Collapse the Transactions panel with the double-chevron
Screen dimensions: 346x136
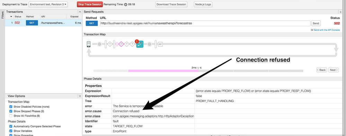click(80, 12)
